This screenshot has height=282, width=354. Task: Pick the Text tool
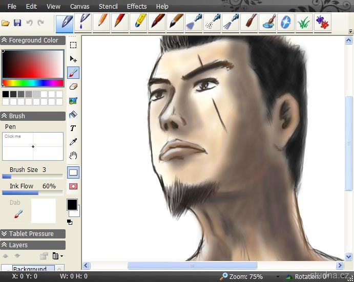pos(73,128)
